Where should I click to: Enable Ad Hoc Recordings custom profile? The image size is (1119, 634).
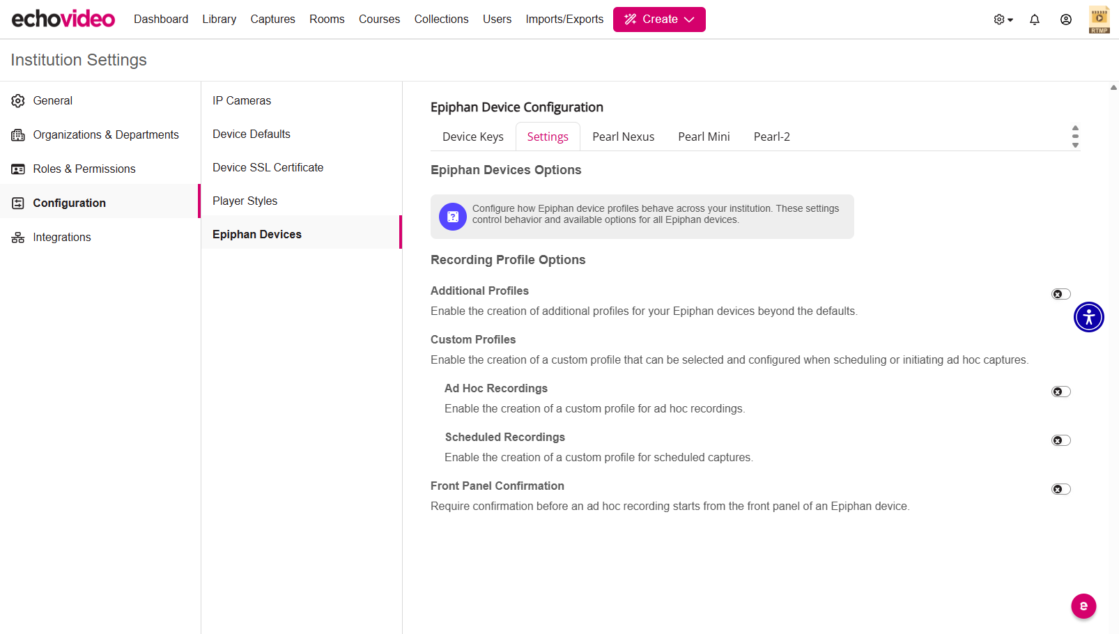(1061, 392)
